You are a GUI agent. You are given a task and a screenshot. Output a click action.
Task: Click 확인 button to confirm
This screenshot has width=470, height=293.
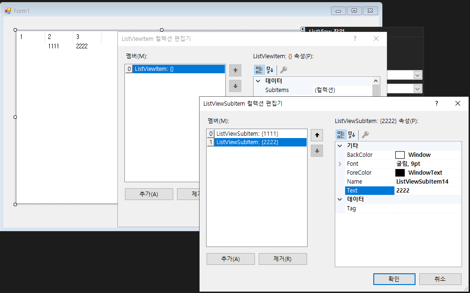pos(394,279)
